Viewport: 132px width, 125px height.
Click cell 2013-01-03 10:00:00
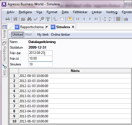tap(75, 96)
